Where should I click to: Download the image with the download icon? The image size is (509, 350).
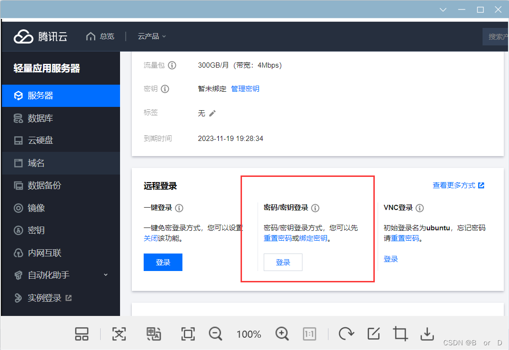[427, 334]
